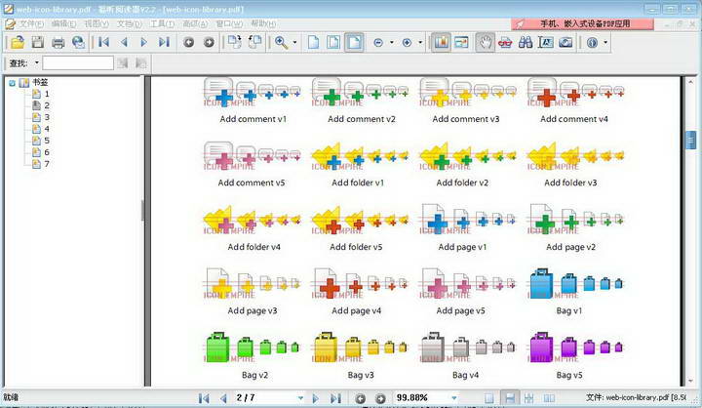Viewport: 702px width, 408px height.
Task: Click the zoom in plus button
Action: click(407, 43)
